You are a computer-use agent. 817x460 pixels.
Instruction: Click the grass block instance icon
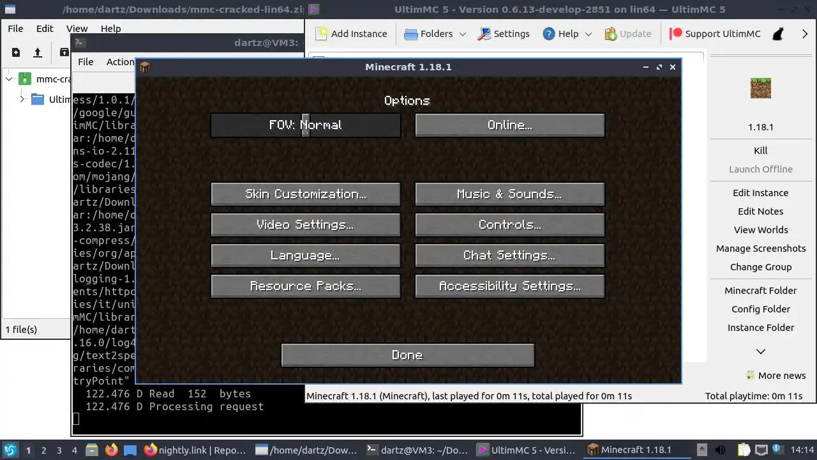tap(761, 88)
